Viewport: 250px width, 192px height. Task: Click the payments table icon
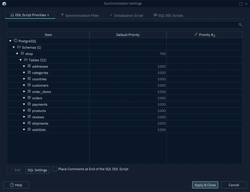coord(29,104)
